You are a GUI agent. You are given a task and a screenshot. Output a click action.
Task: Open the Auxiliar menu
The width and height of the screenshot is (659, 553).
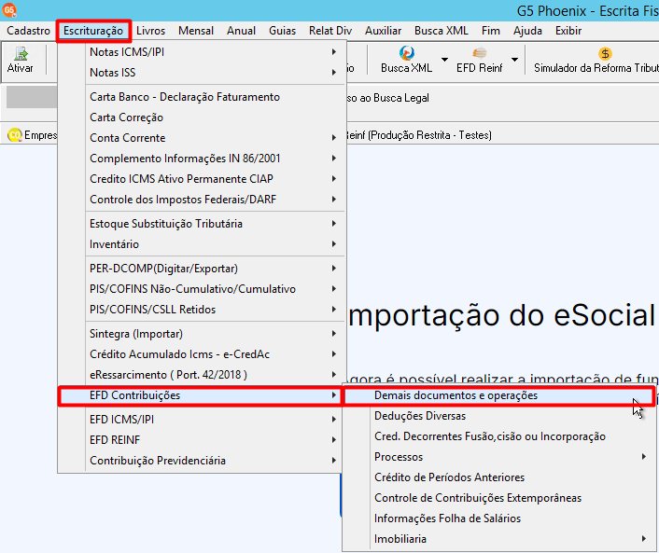(383, 31)
